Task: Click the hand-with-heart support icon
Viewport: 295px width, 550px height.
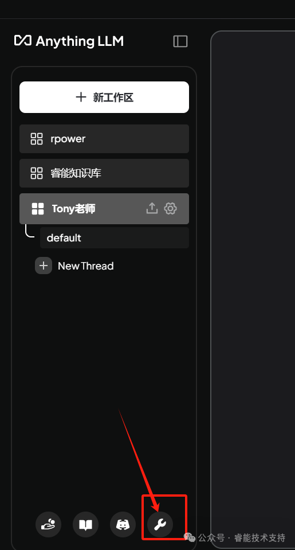Action: (48, 525)
